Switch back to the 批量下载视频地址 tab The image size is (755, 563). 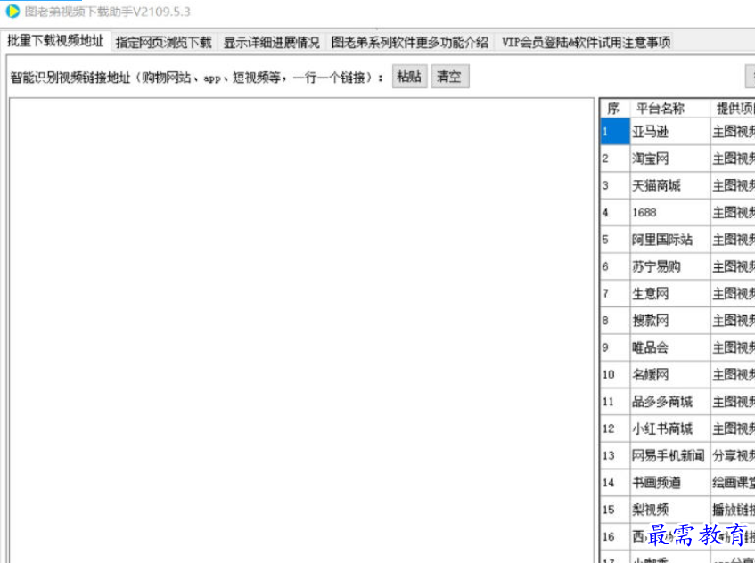click(x=55, y=42)
